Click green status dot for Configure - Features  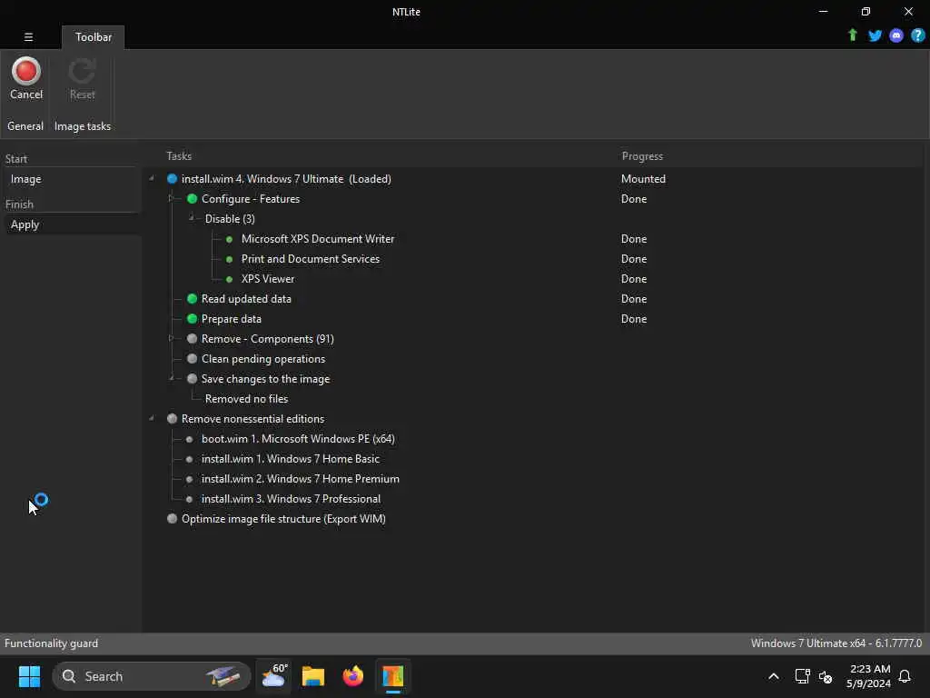click(192, 199)
